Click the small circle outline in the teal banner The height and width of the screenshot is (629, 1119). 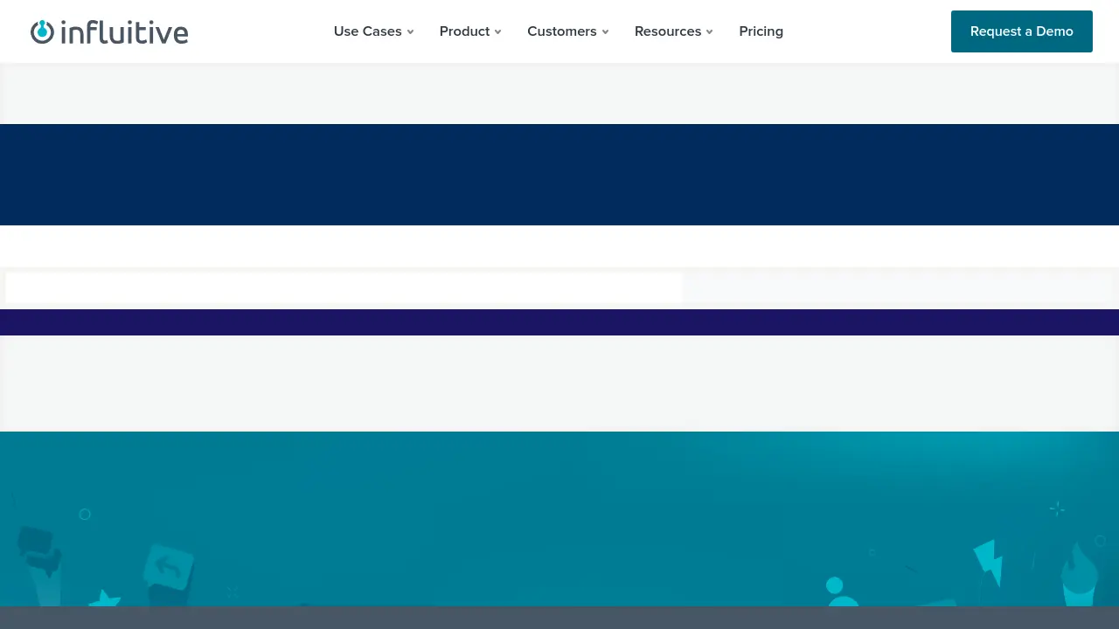(85, 515)
